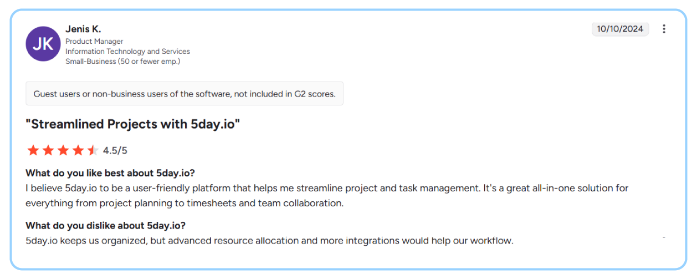Select the Product Manager job title
The height and width of the screenshot is (279, 697).
pyautogui.click(x=94, y=41)
